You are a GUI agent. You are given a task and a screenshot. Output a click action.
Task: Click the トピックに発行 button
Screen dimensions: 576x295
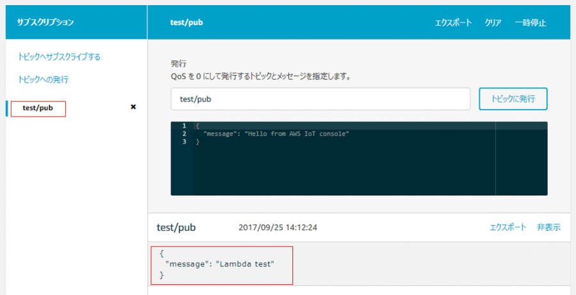[513, 99]
